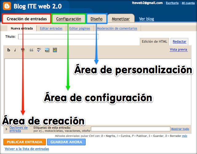Click the Etiquetas labels input field

[130, 129]
